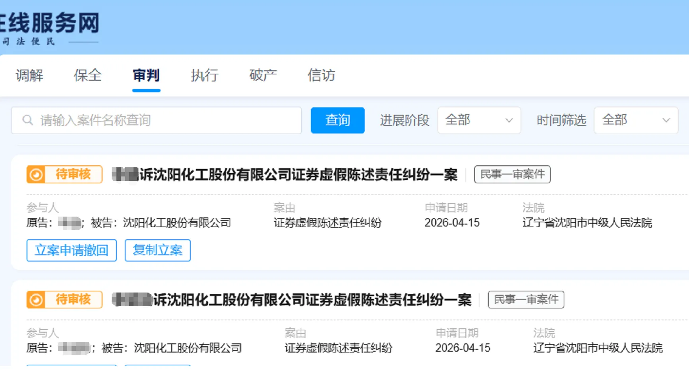The image size is (689, 372).
Task: Click the 复制立案 button on first case
Action: pos(158,250)
